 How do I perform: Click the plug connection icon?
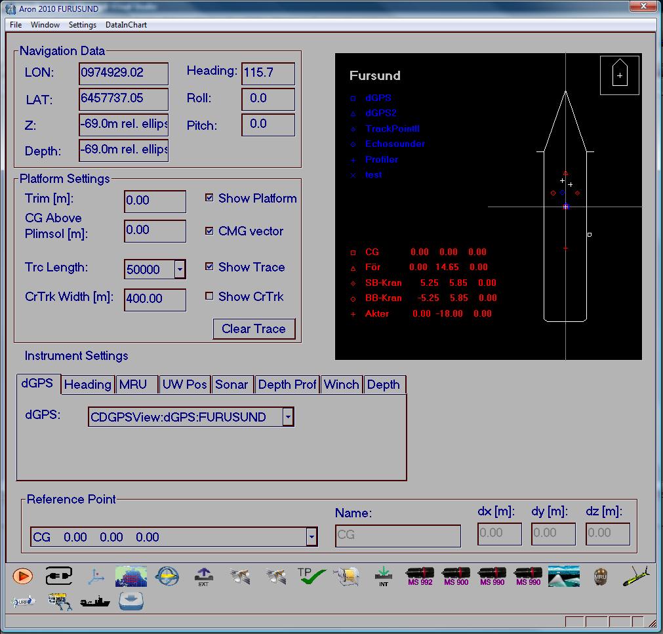point(59,576)
